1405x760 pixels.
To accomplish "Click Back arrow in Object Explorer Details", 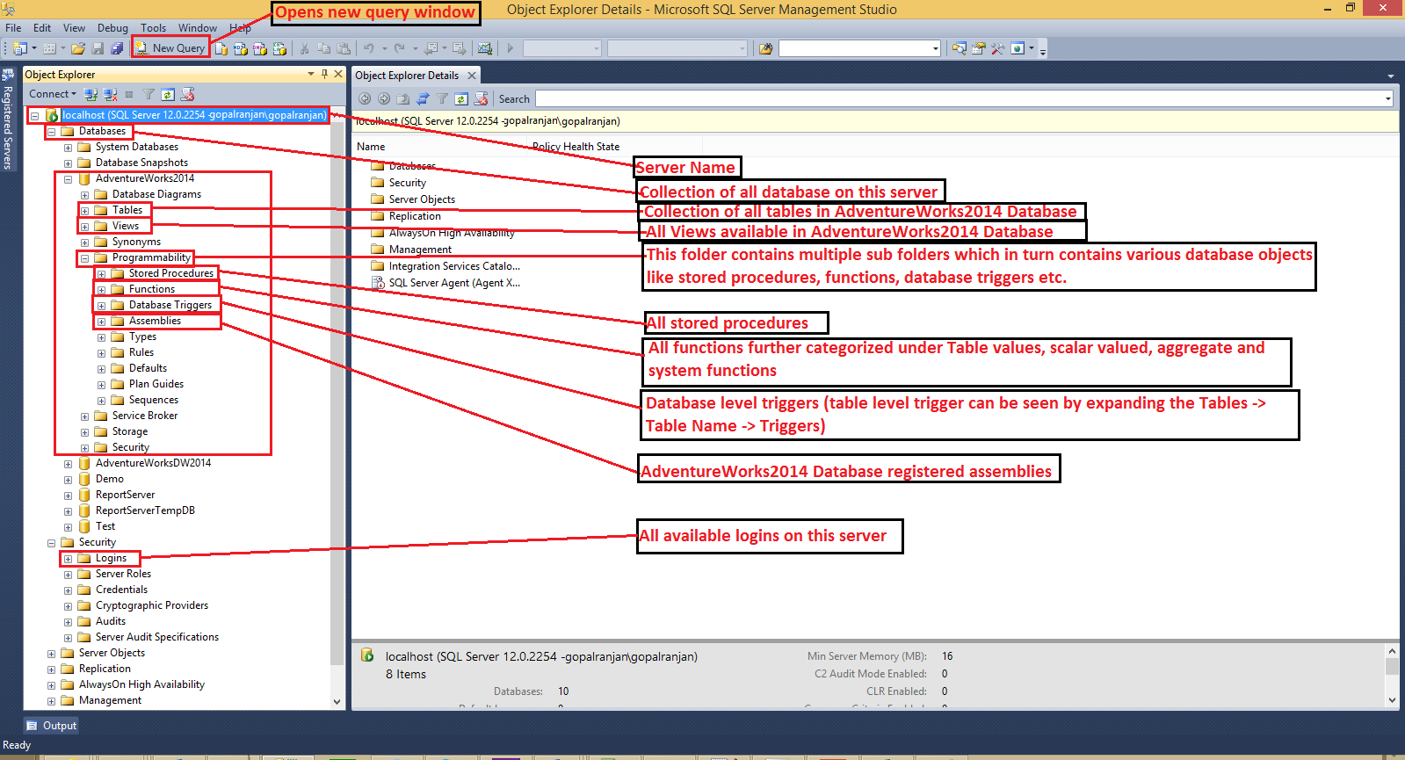I will pos(365,98).
